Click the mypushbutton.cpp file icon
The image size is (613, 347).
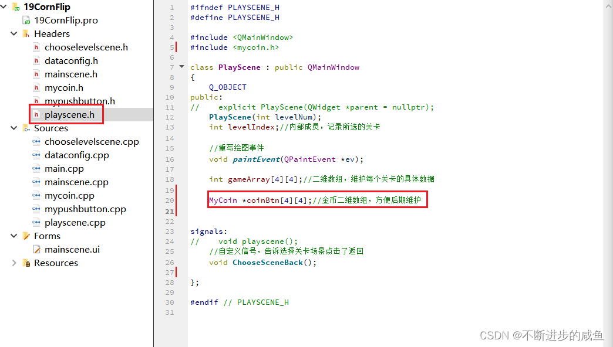(x=36, y=209)
